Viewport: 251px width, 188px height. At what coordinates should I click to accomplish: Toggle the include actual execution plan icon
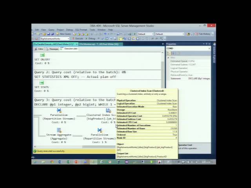click(x=120, y=38)
